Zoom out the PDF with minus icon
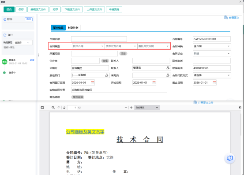 click(126, 108)
